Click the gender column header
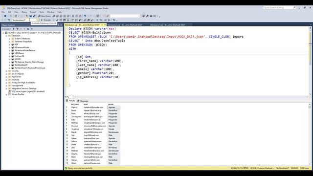This screenshot has width=313, height=176. (114, 104)
